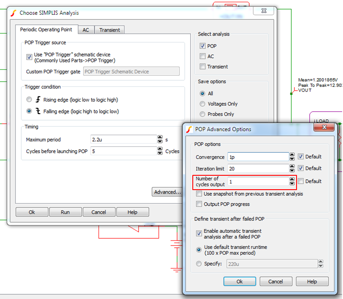343x299 pixels.
Task: Close the Choose SIMPLIS Analysis dialog
Action: tap(264, 11)
